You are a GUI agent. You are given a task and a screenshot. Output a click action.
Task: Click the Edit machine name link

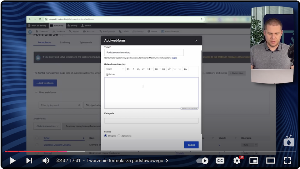(174, 58)
